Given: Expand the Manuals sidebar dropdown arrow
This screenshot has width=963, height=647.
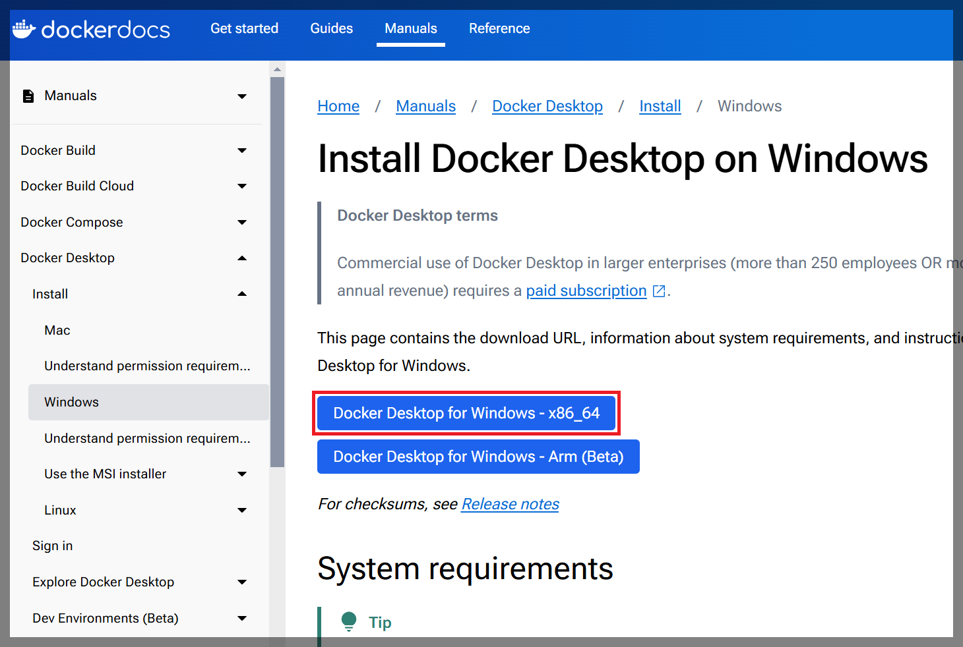Looking at the screenshot, I should click(242, 96).
